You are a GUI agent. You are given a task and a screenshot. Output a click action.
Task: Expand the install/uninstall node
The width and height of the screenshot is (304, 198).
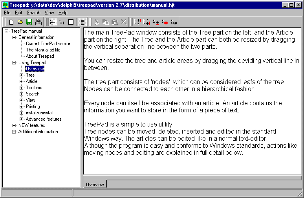(x=21, y=113)
